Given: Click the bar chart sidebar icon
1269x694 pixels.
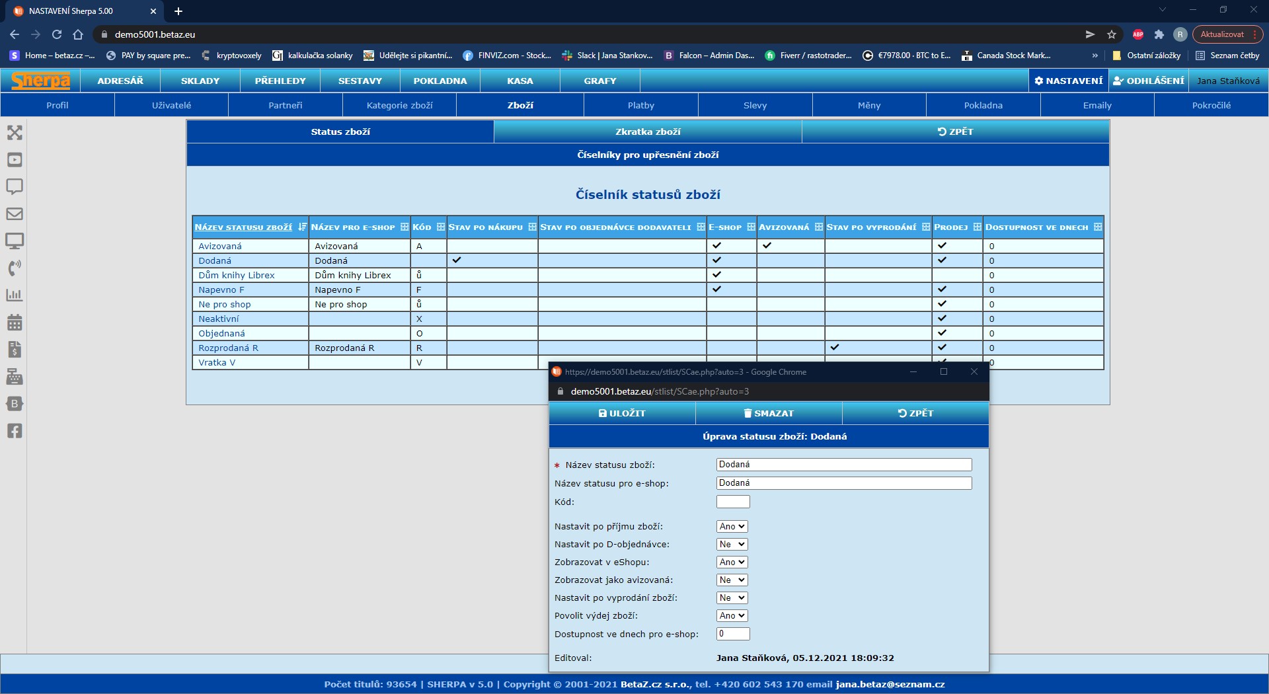Looking at the screenshot, I should [15, 295].
